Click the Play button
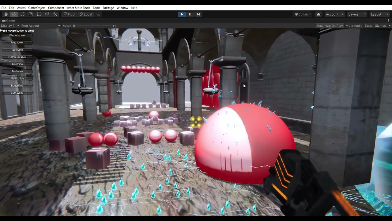The width and height of the screenshot is (392, 221). pos(182,14)
